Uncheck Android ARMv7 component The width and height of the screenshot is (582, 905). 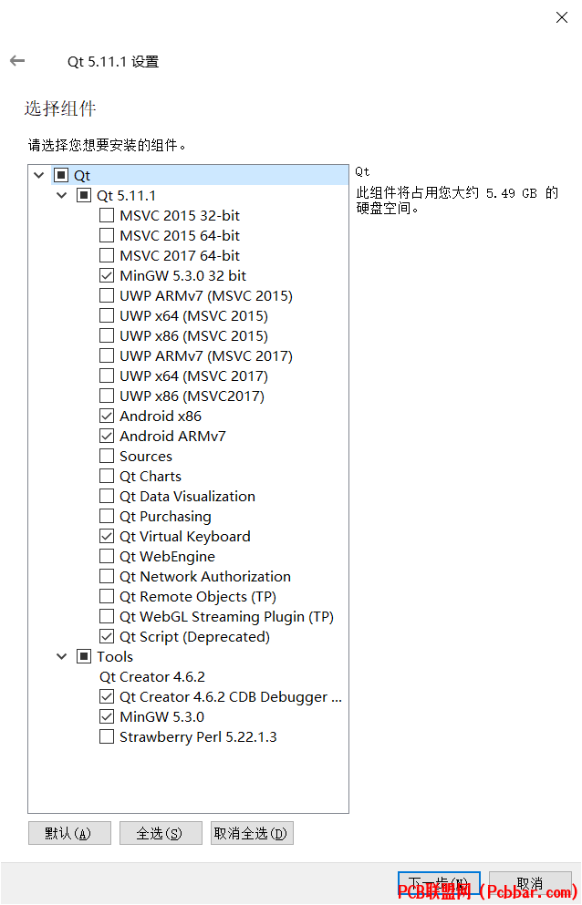(107, 436)
